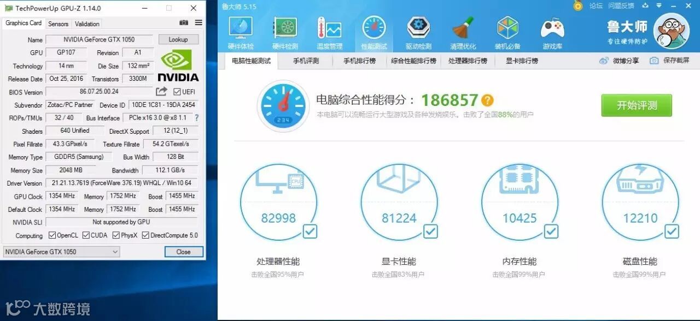Click the 微博分享 text link
700x321 pixels.
[x=626, y=61]
